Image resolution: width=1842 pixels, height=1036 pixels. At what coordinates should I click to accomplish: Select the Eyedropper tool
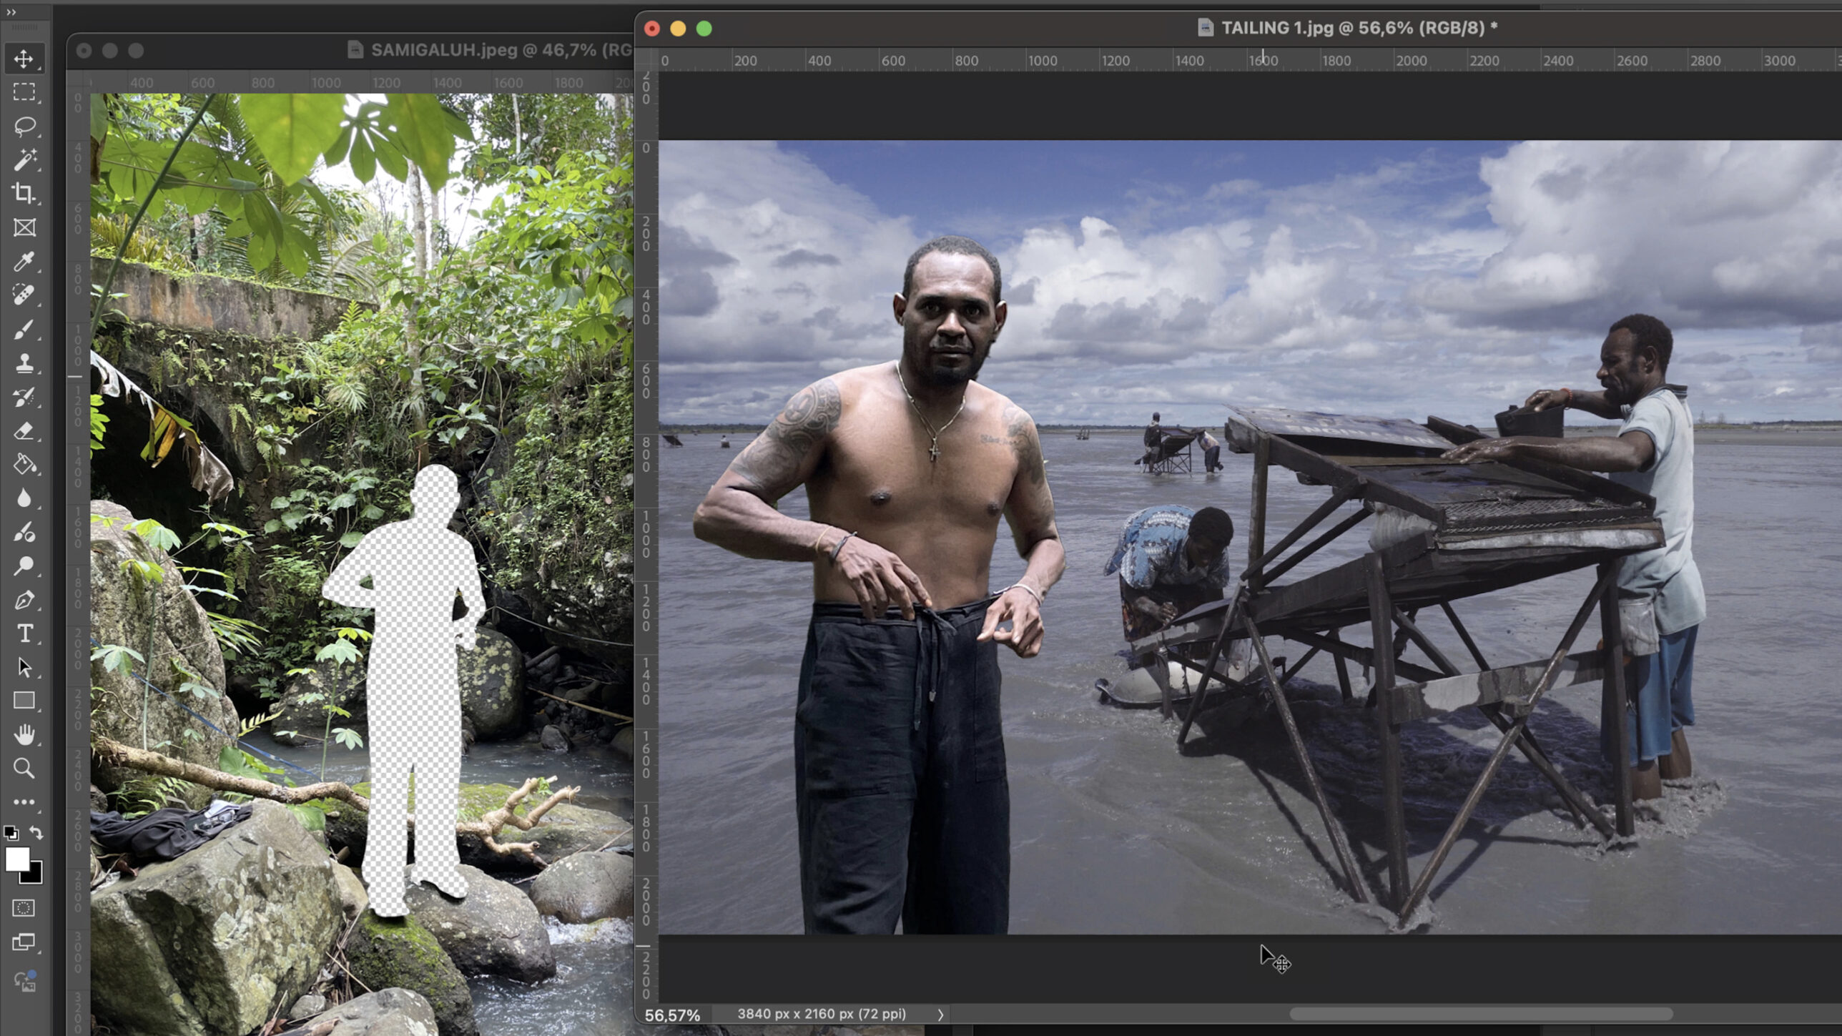coord(24,262)
